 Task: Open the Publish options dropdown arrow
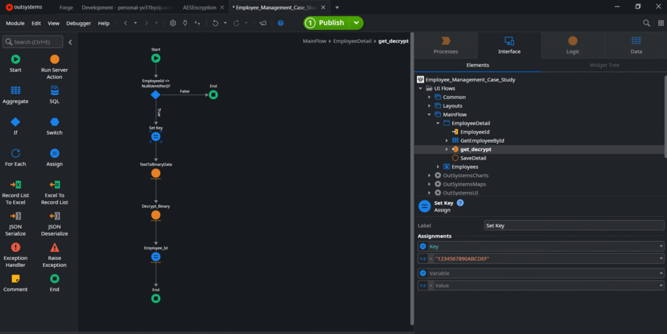[356, 23]
